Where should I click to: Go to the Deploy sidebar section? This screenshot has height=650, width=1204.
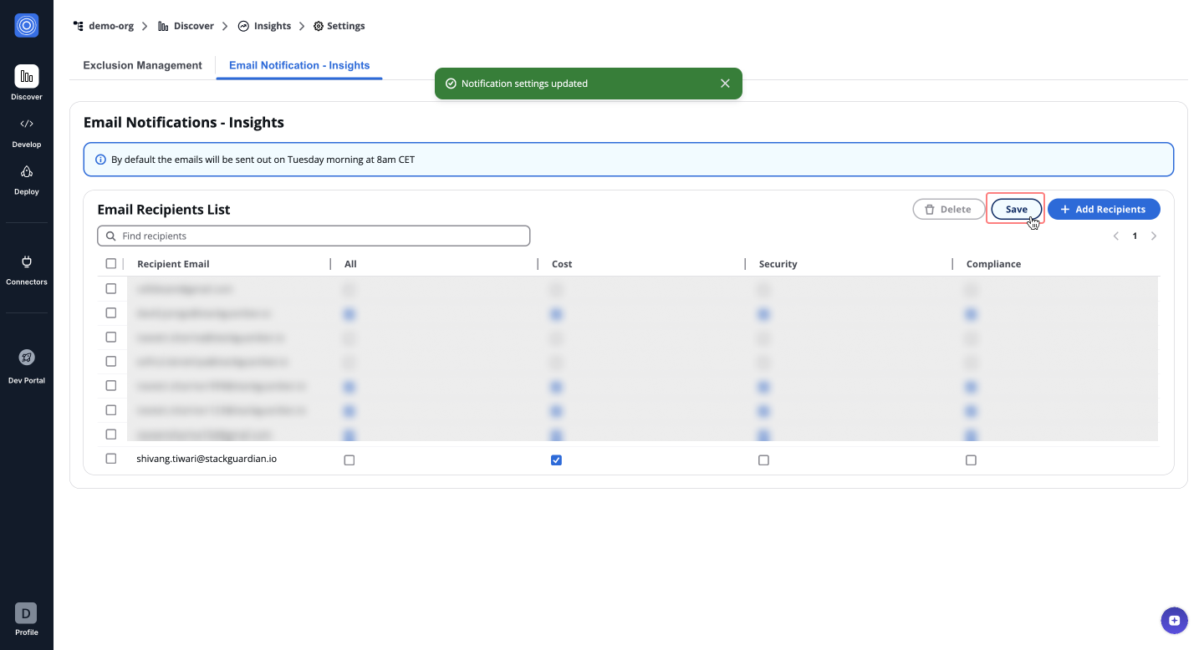[27, 172]
